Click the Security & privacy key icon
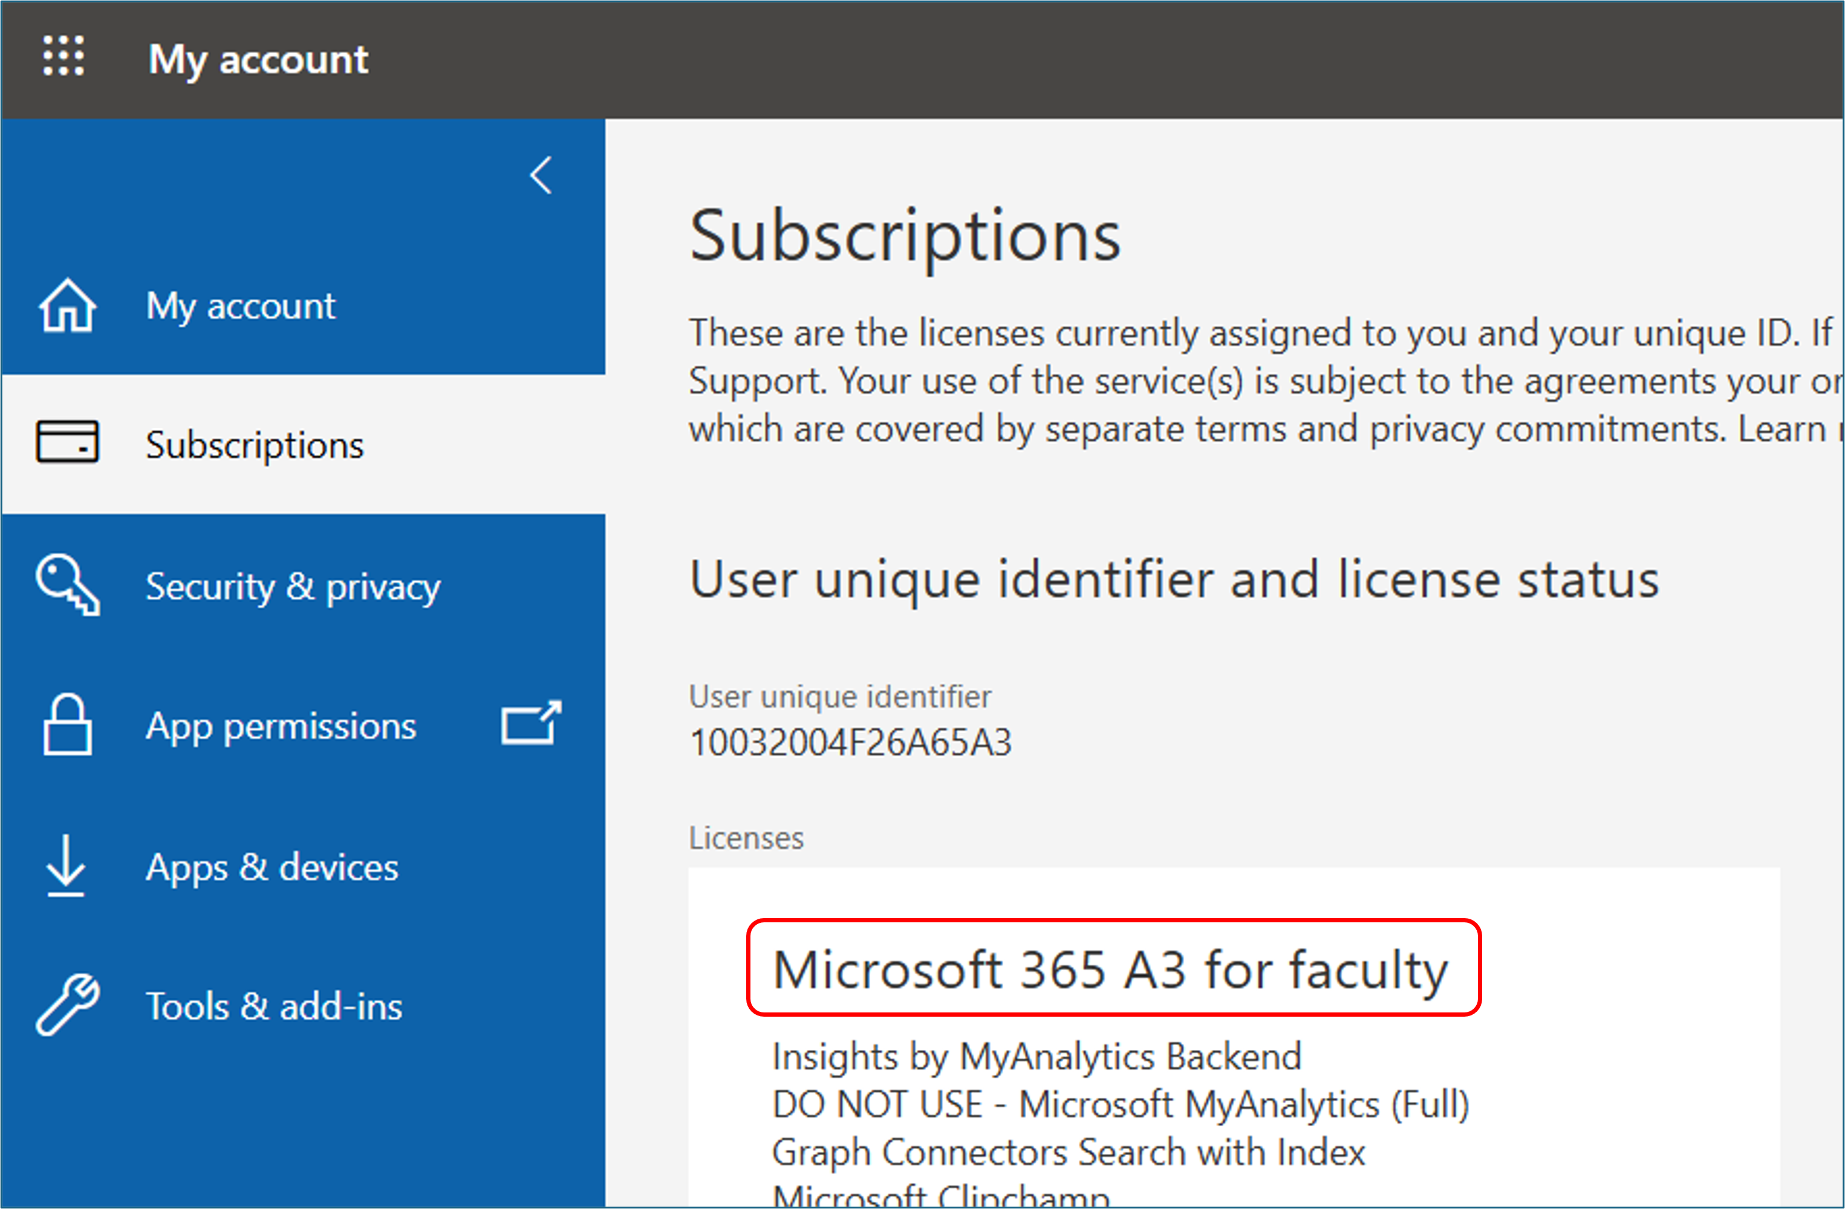Viewport: 1845px width, 1209px height. 68,587
